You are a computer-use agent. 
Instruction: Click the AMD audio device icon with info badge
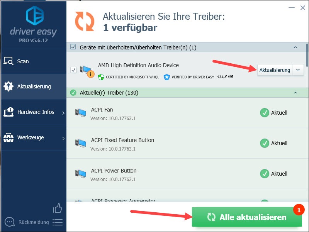point(87,71)
